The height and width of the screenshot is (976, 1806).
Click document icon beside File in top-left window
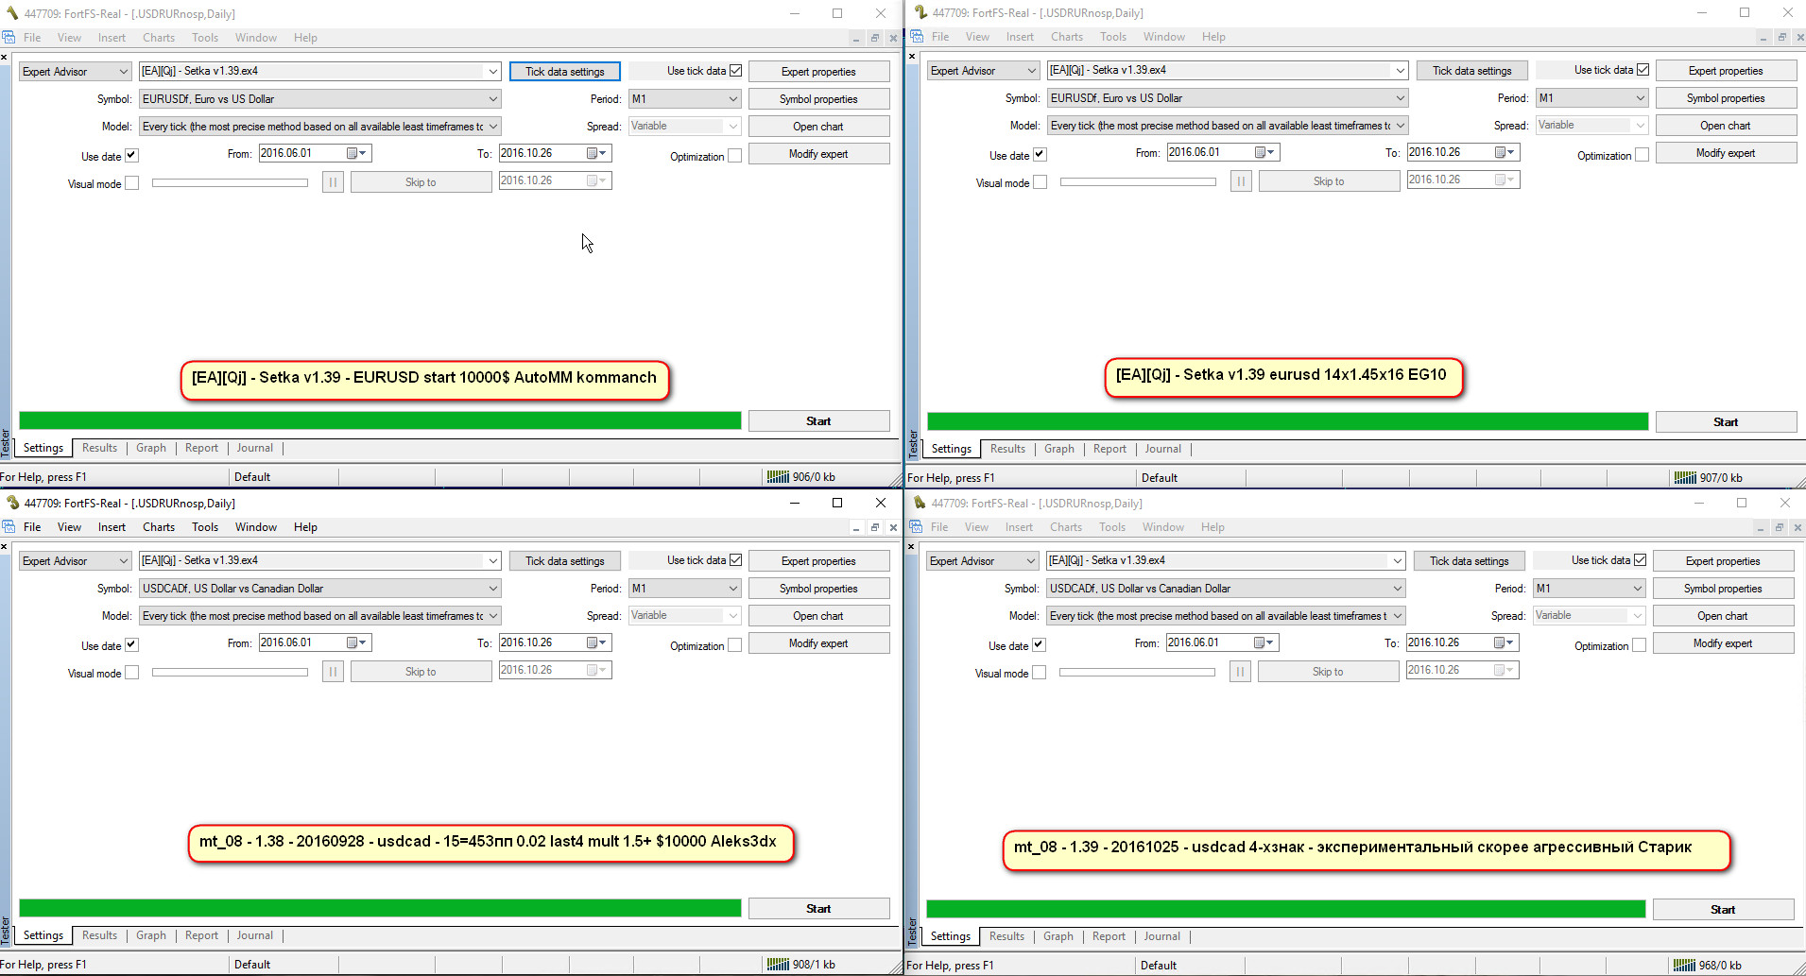(x=9, y=38)
